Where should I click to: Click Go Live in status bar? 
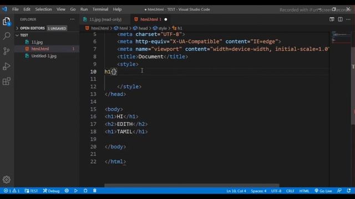[x=323, y=191]
